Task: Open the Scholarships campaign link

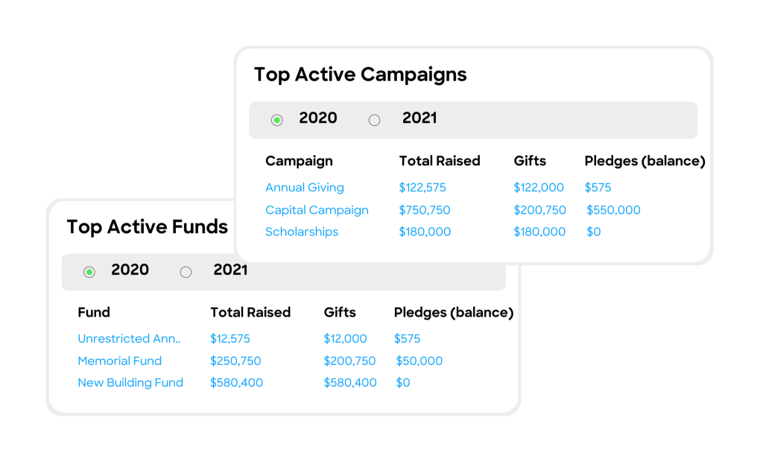Action: 302,232
